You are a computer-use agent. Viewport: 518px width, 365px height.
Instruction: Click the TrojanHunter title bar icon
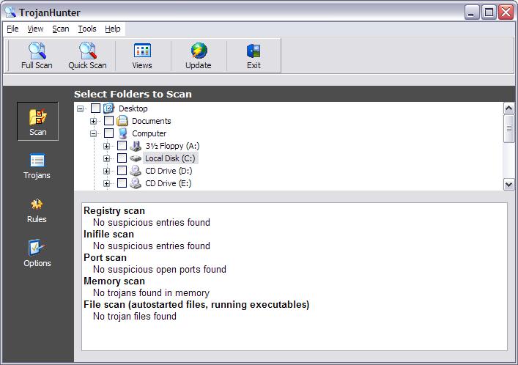(x=10, y=12)
